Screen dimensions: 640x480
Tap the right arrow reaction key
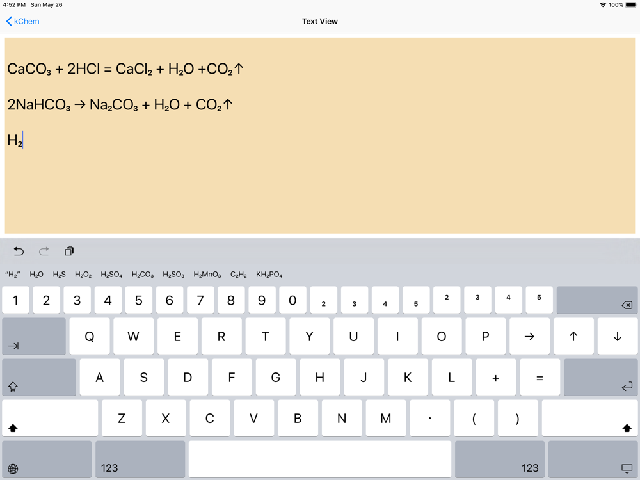tap(529, 336)
